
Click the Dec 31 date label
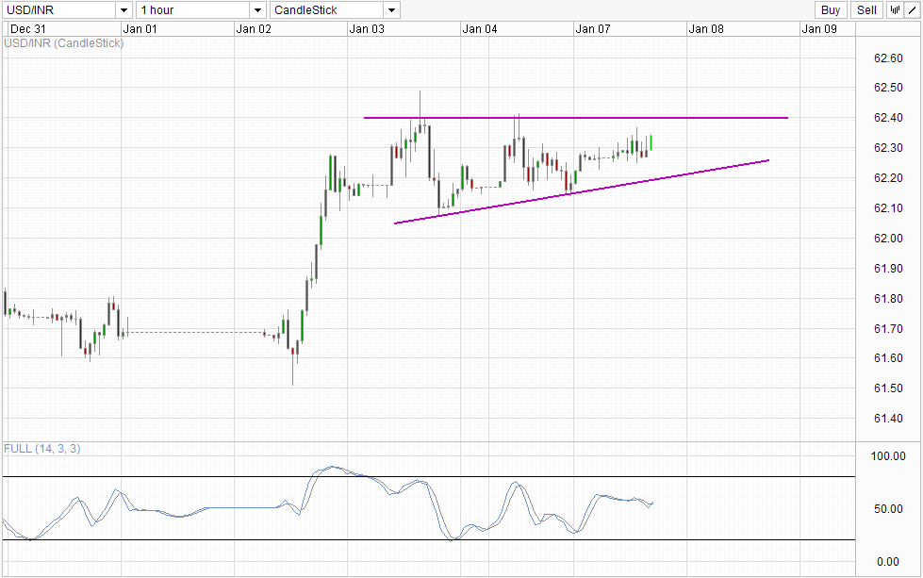(27, 29)
